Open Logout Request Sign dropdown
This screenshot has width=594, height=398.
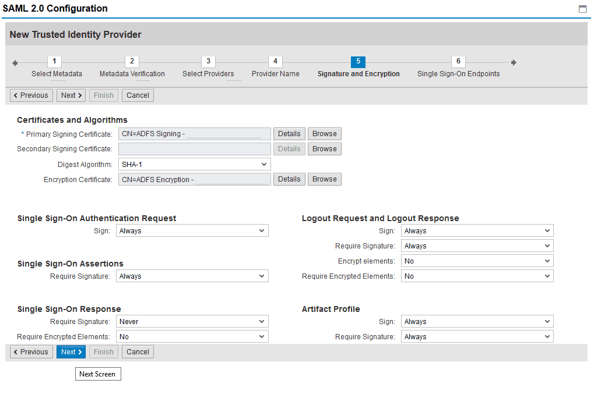477,231
